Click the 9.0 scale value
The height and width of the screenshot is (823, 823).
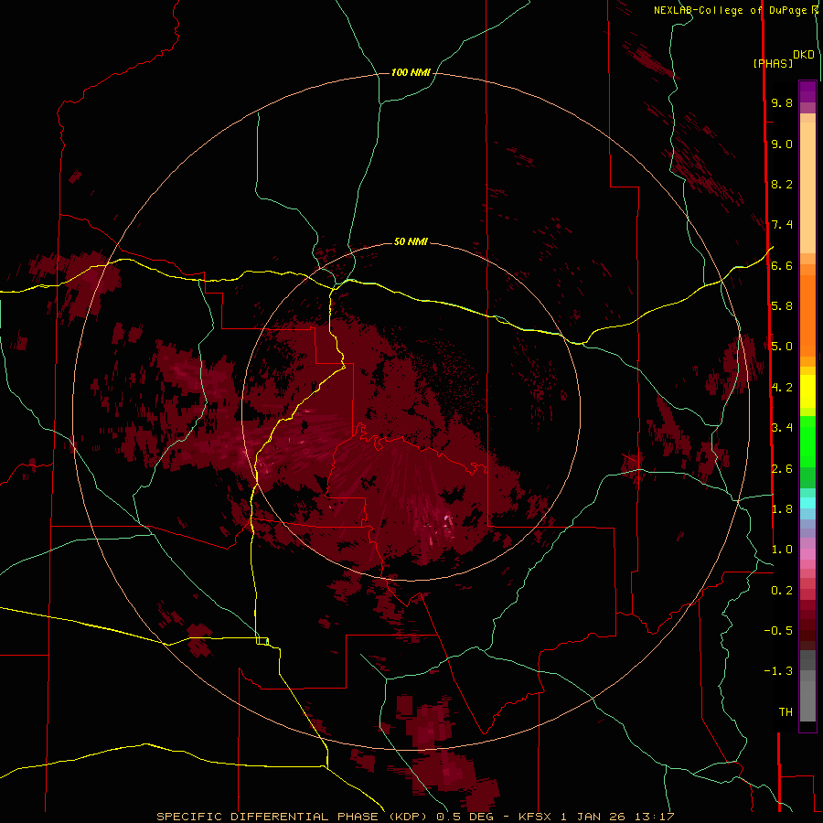[782, 144]
